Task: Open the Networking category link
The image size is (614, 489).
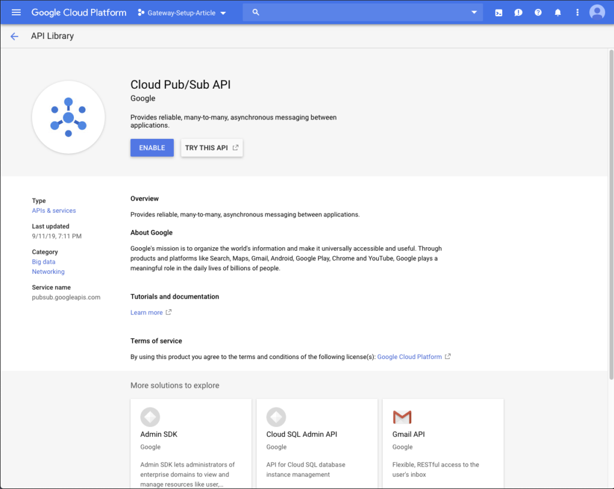Action: point(48,271)
